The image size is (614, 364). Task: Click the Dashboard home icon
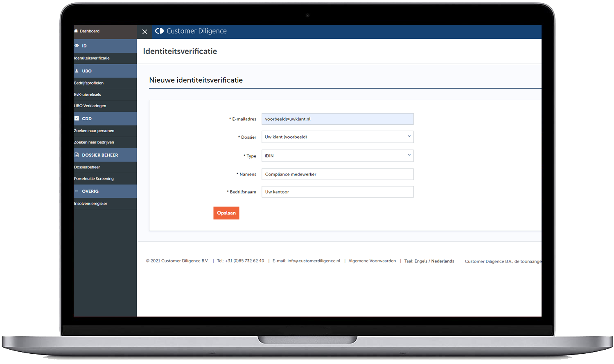[x=76, y=31]
